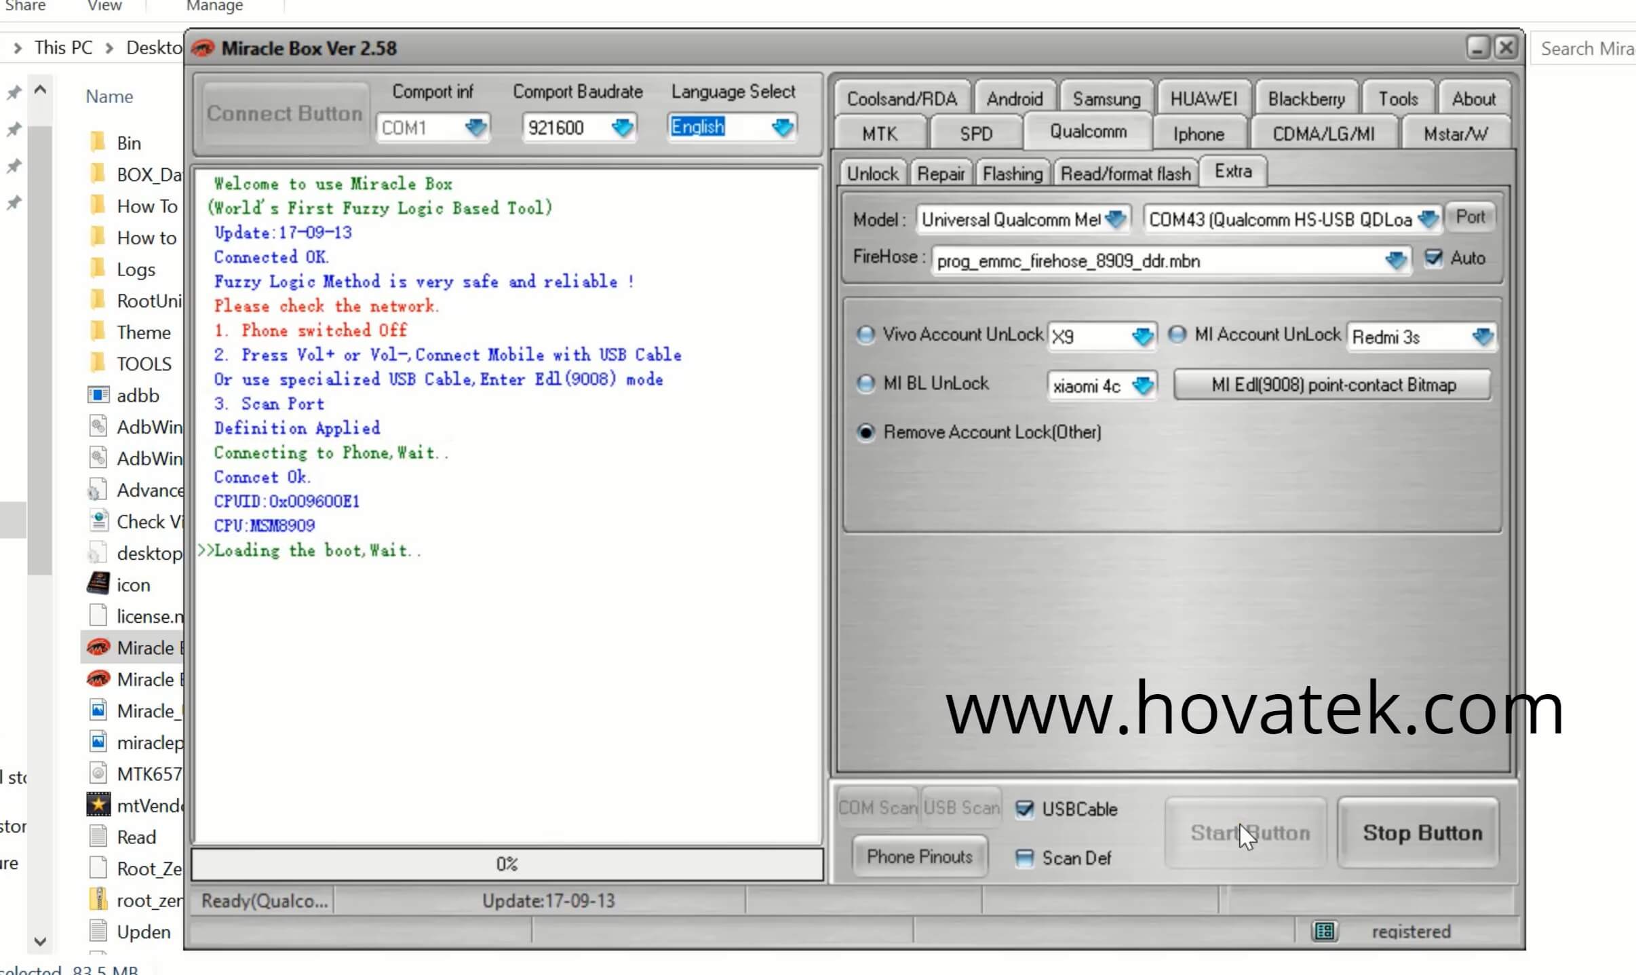Click the up arrow above Explorer navigation pane
The image size is (1636, 975).
pyautogui.click(x=40, y=90)
